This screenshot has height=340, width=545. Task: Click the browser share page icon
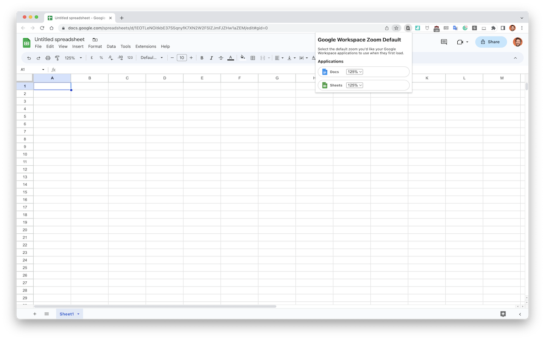pyautogui.click(x=387, y=28)
